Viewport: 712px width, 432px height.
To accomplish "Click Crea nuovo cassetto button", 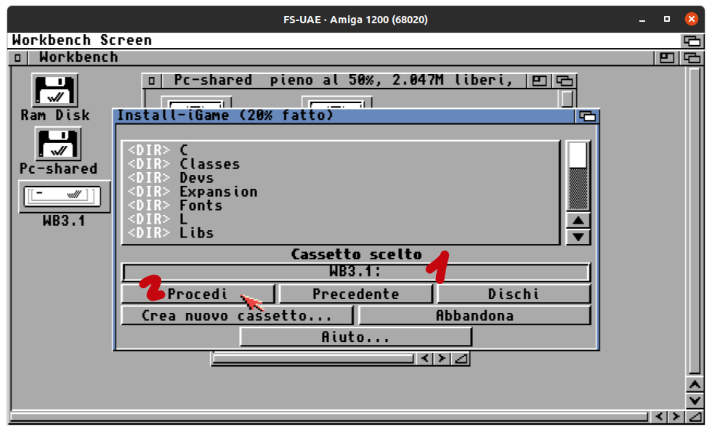I will click(237, 315).
